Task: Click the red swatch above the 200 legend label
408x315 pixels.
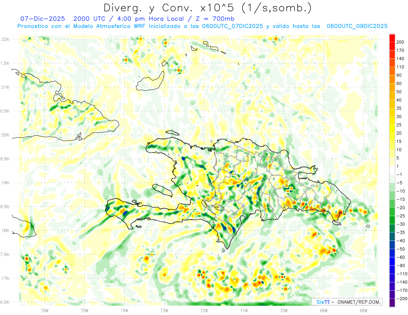Action: tap(392, 37)
